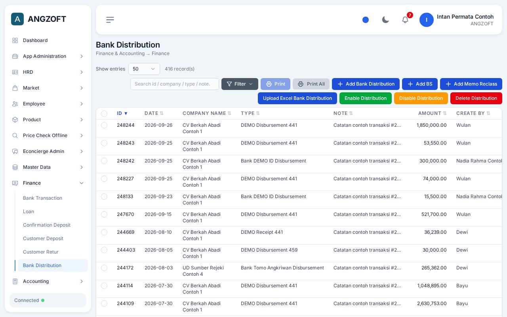The height and width of the screenshot is (317, 507).
Task: Open the Show entries dropdown
Action: 144,69
